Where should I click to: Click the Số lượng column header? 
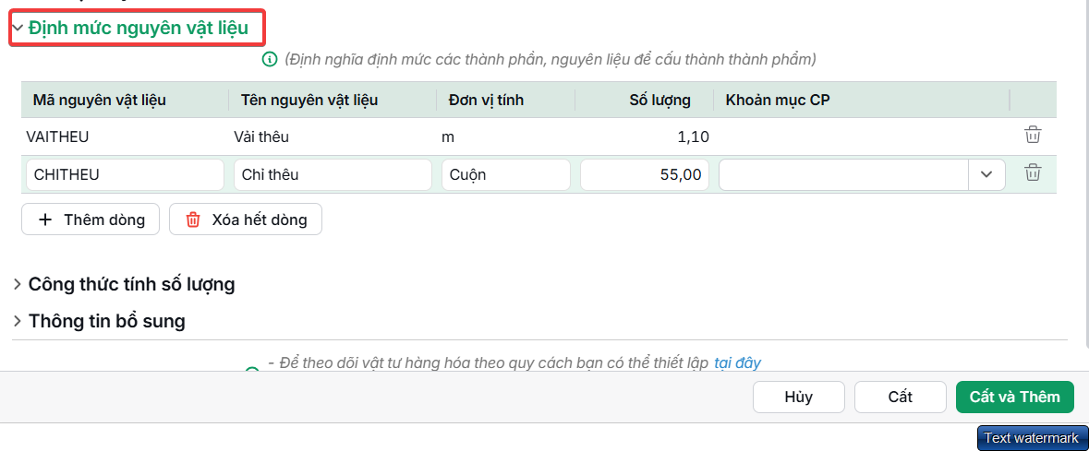click(659, 100)
